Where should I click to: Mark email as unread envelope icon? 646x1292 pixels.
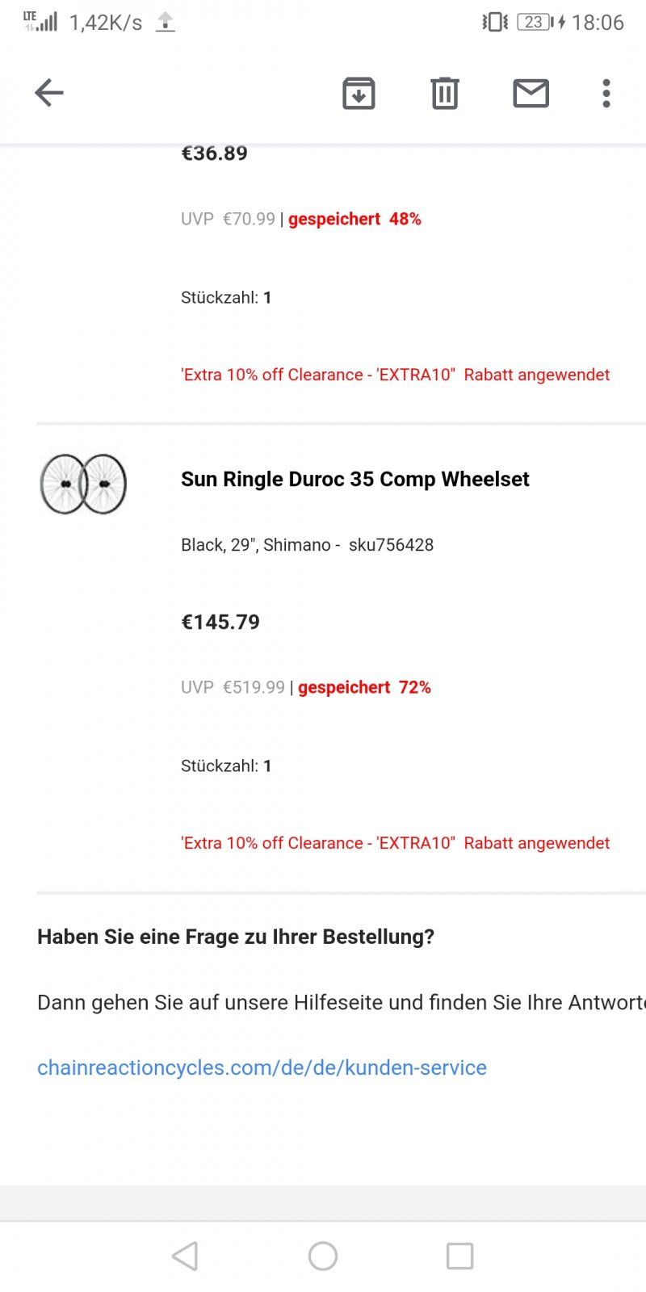(x=531, y=93)
